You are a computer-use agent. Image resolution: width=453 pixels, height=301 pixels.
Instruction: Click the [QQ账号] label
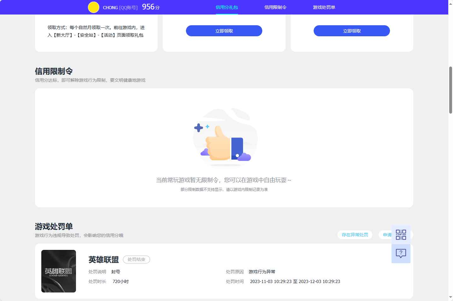point(128,8)
